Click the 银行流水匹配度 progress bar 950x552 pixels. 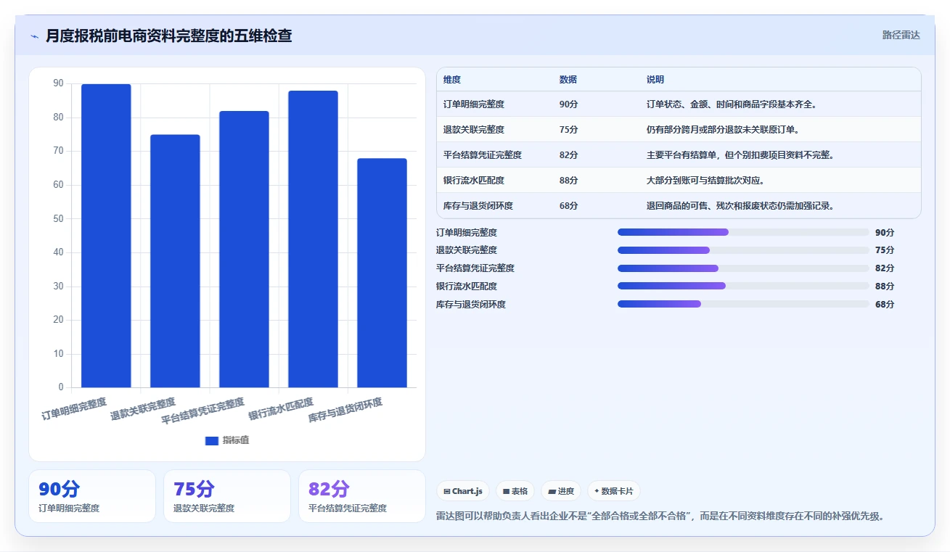[743, 286]
